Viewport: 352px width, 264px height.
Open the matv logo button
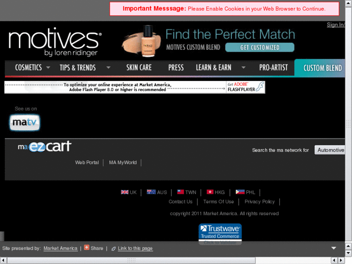pos(25,123)
